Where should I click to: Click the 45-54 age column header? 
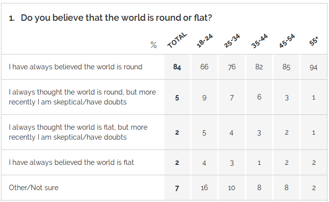[286, 41]
